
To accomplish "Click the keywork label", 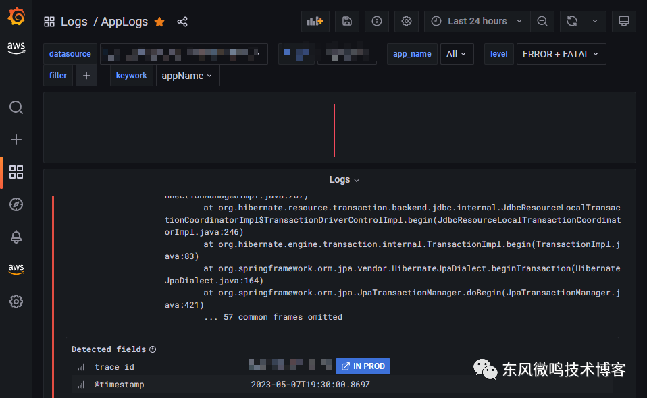I will [131, 76].
